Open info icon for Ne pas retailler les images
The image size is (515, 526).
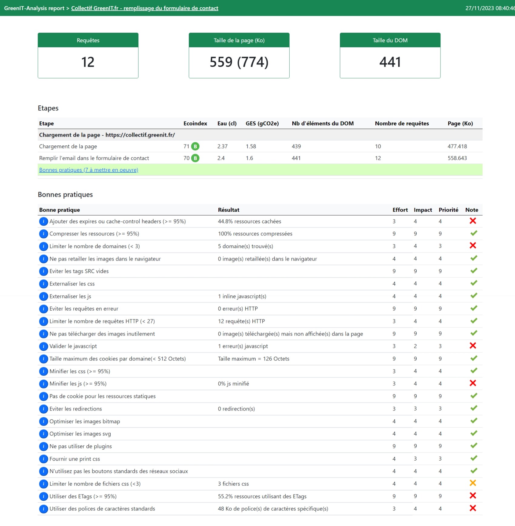tap(43, 259)
